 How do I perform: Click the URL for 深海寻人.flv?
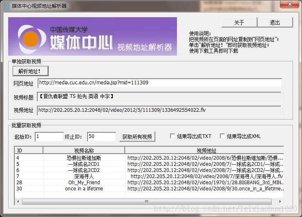coord(207,176)
